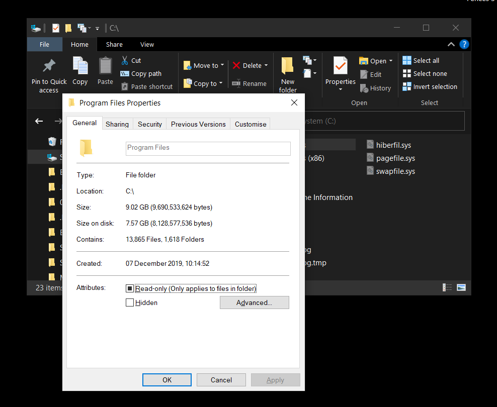Switch to details view icon in status bar
Image resolution: width=497 pixels, height=407 pixels.
(447, 287)
